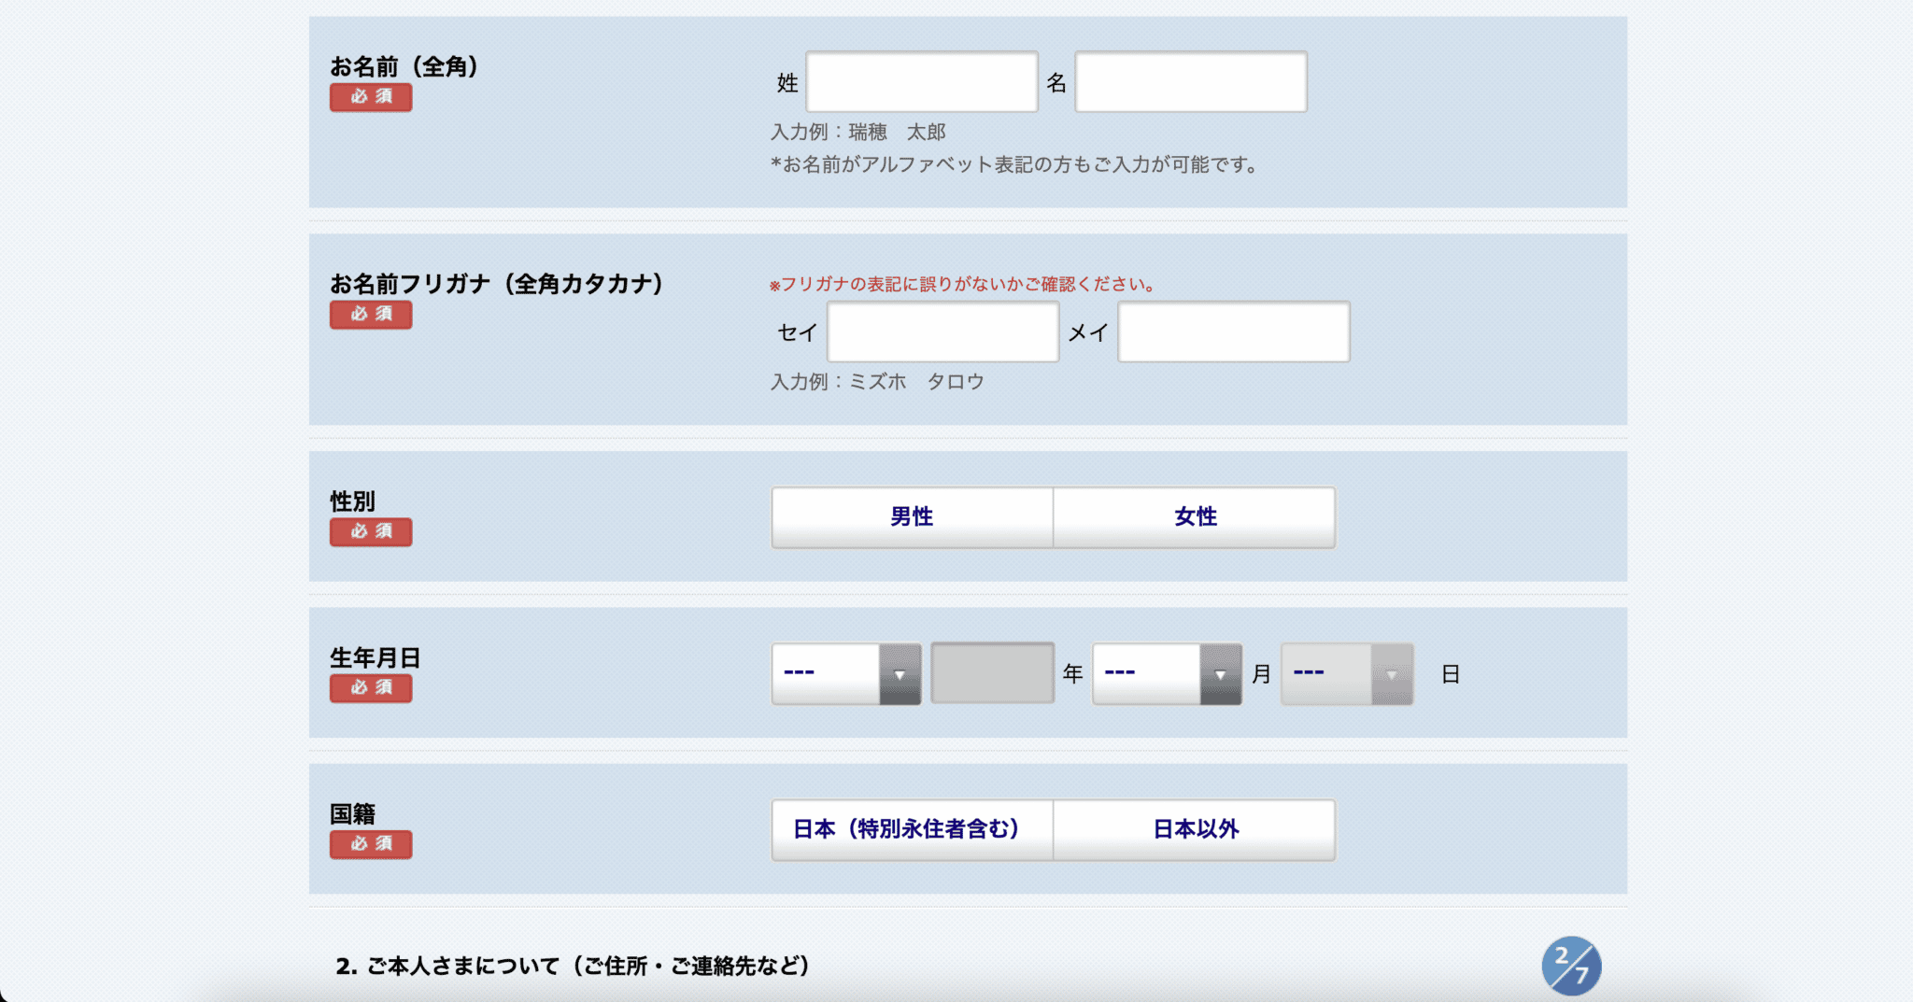1913x1002 pixels.
Task: Select 男性 gender option
Action: coord(913,516)
